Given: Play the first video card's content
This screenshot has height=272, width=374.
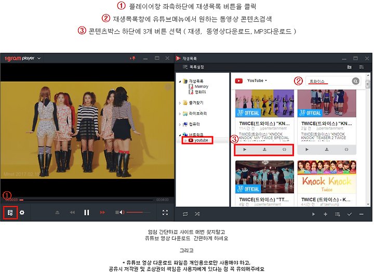Looking at the screenshot, I should pyautogui.click(x=245, y=149).
